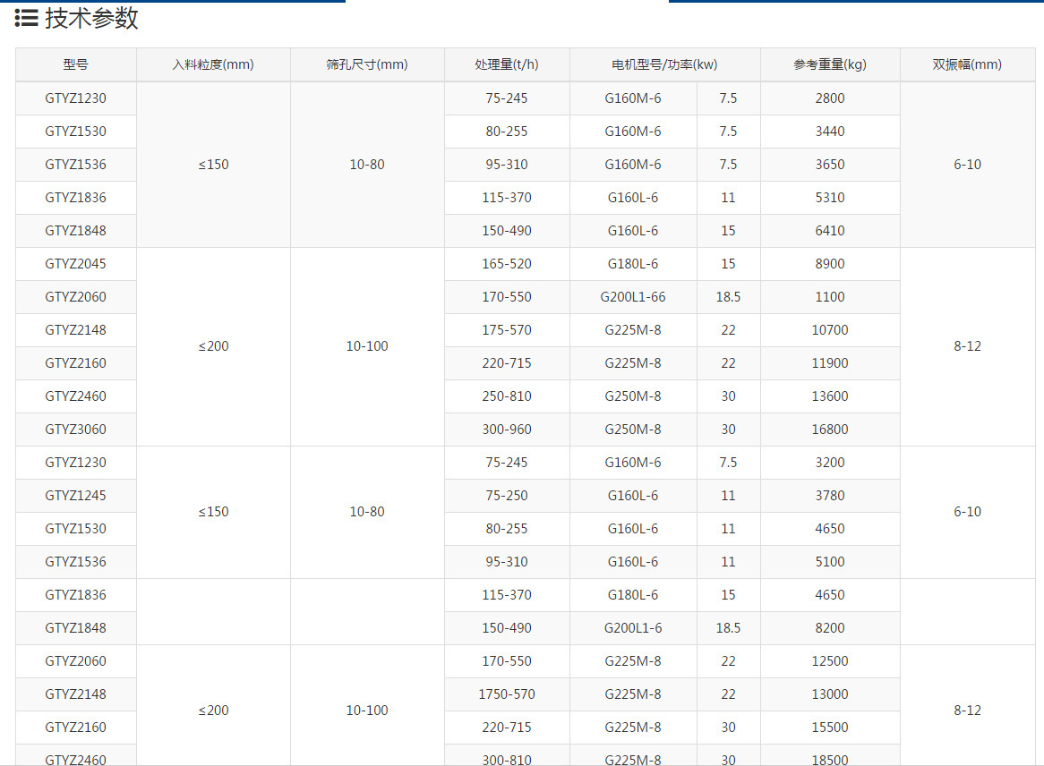Click the 技术参数 section heading
The height and width of the screenshot is (766, 1044).
pos(91,18)
